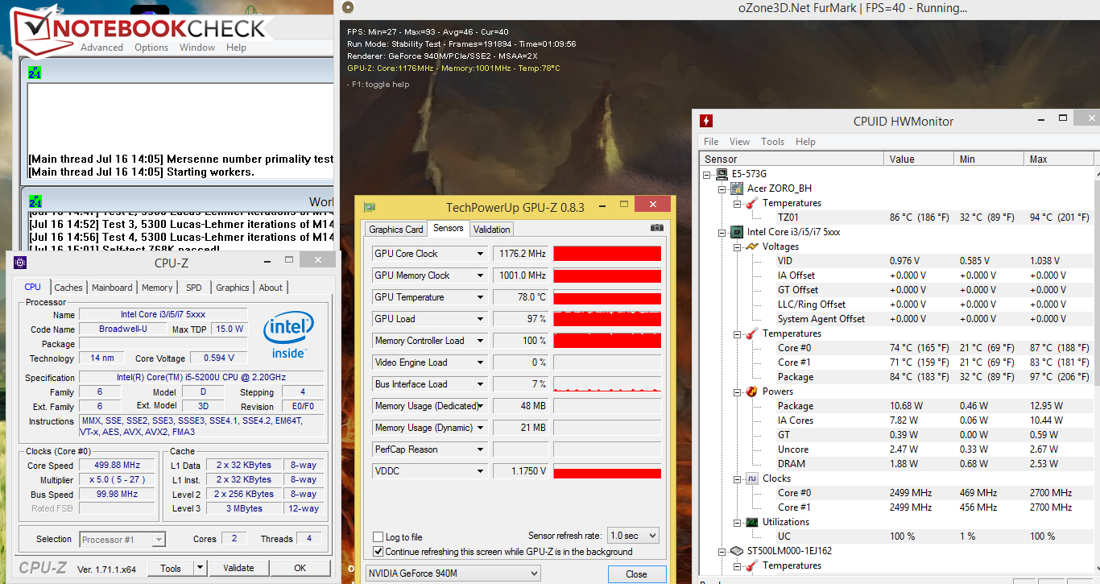Open the Sensor refresh rate dropdown
The width and height of the screenshot is (1100, 584).
[632, 536]
